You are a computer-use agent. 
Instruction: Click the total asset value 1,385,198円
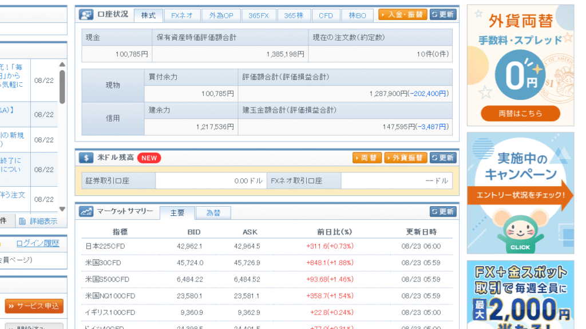285,54
